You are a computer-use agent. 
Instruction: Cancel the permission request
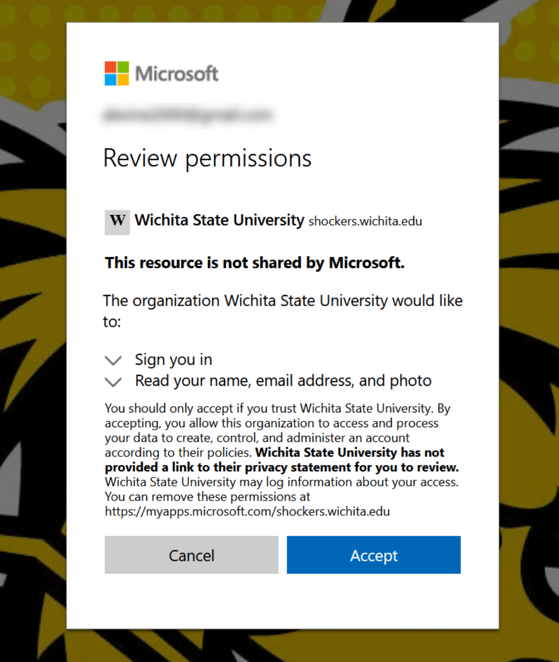[191, 555]
